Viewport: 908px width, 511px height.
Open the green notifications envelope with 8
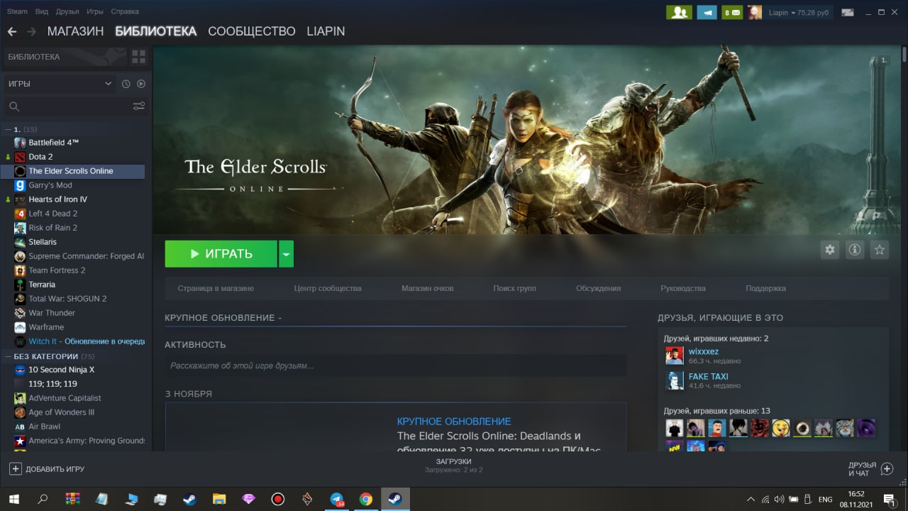point(732,12)
